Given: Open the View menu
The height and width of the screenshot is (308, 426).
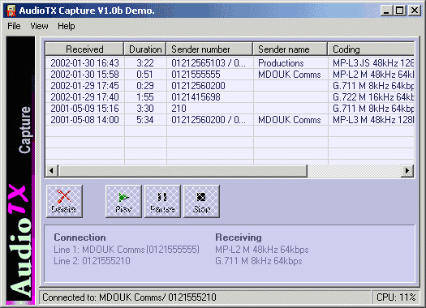Looking at the screenshot, I should (39, 26).
